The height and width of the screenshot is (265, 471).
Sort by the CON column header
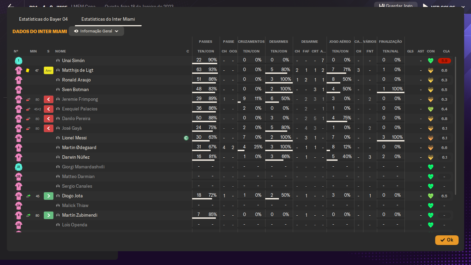(x=431, y=51)
